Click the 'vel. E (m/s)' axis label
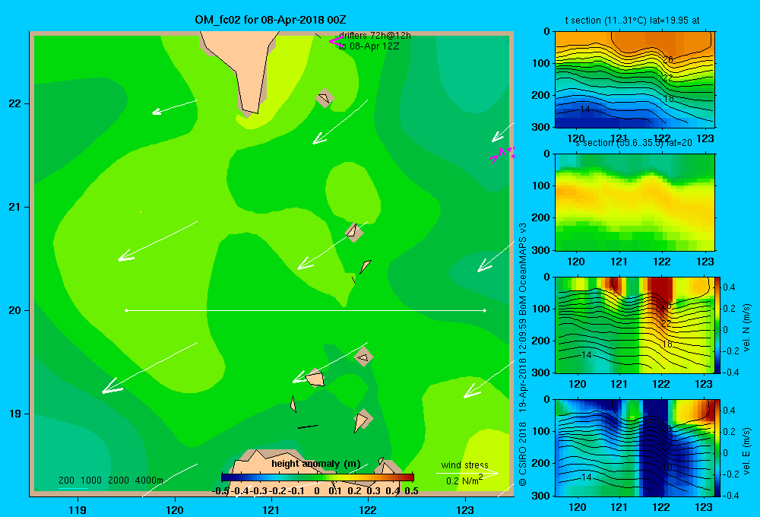This screenshot has width=760, height=517. point(747,449)
